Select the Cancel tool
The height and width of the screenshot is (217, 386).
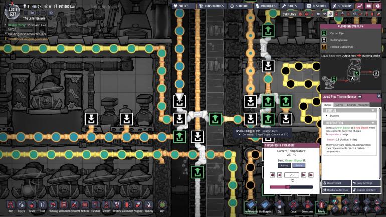[x=293, y=206]
